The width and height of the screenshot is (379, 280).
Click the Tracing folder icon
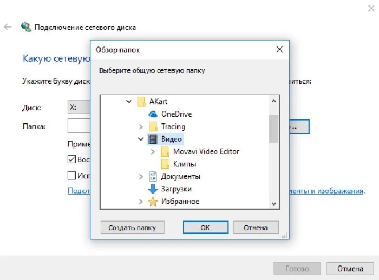coord(153,126)
